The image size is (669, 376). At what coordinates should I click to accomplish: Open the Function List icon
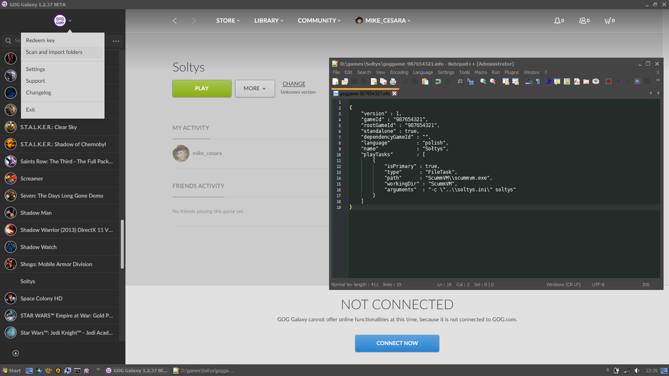(x=577, y=81)
